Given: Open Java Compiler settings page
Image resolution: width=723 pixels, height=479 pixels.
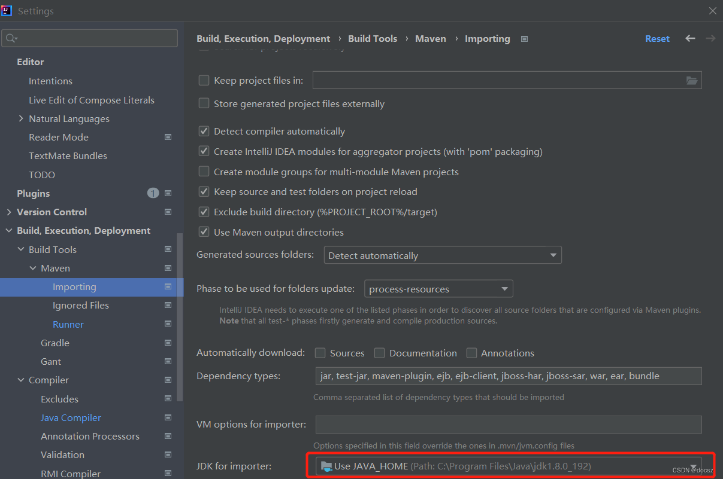Looking at the screenshot, I should (x=71, y=417).
